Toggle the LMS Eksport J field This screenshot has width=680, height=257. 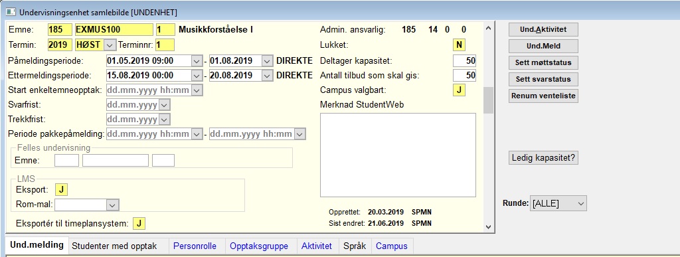pyautogui.click(x=61, y=190)
